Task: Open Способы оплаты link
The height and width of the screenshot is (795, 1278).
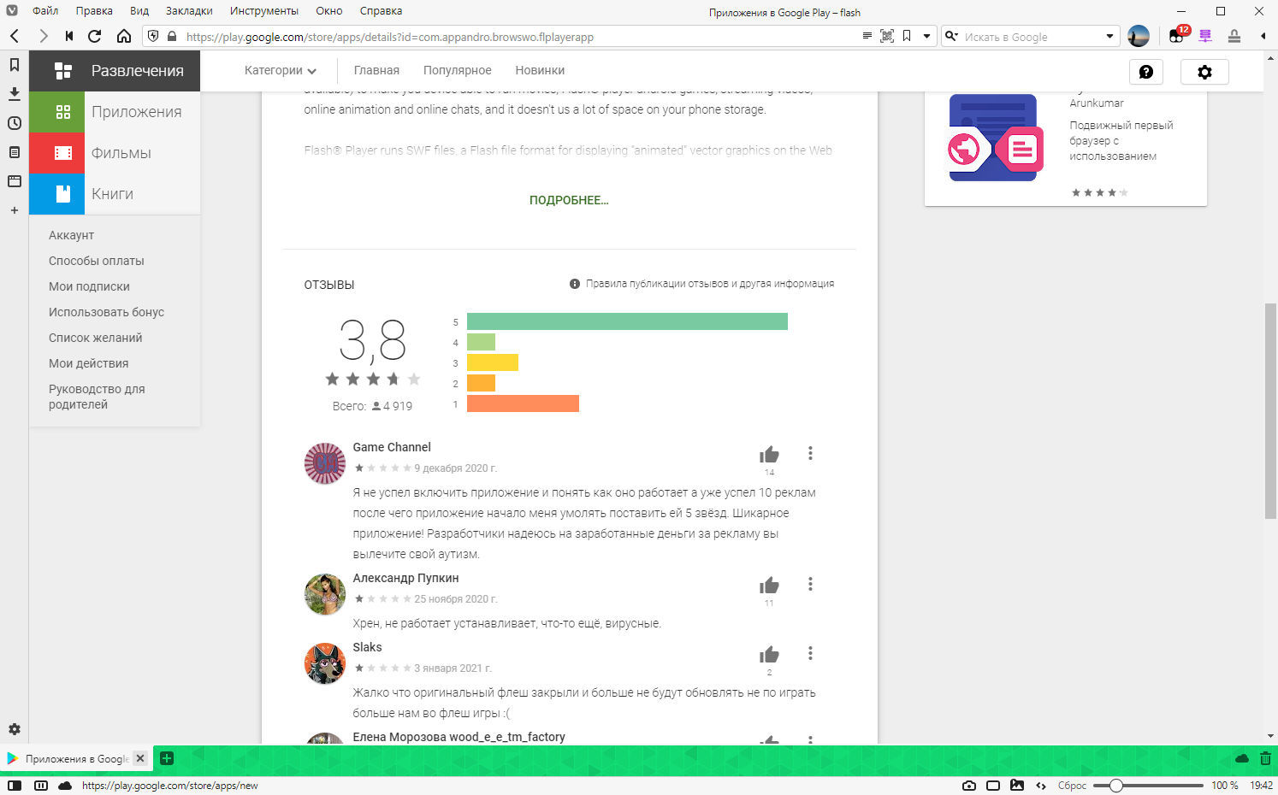Action: [97, 261]
